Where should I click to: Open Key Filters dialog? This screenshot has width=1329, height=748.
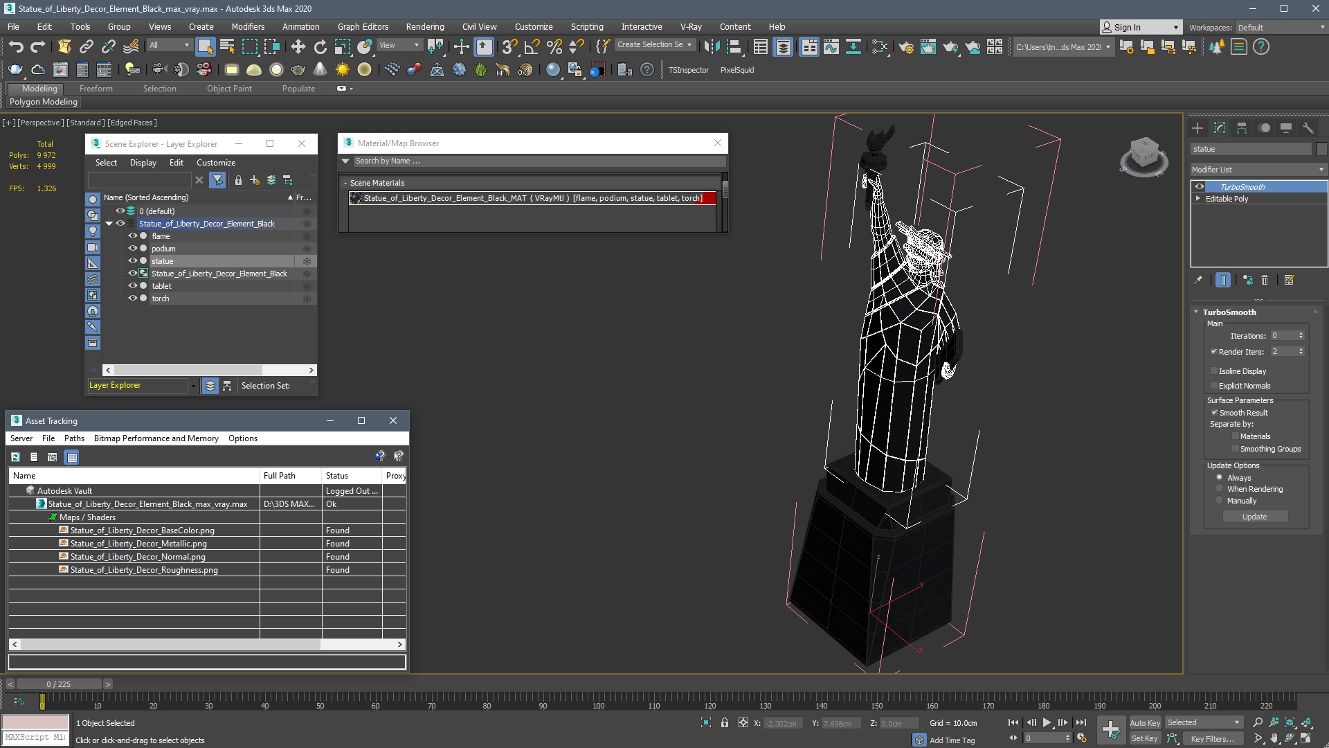pyautogui.click(x=1214, y=739)
